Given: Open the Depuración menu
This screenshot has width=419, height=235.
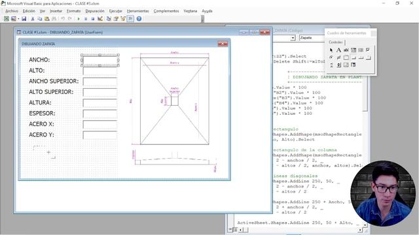Looking at the screenshot, I should coord(95,11).
